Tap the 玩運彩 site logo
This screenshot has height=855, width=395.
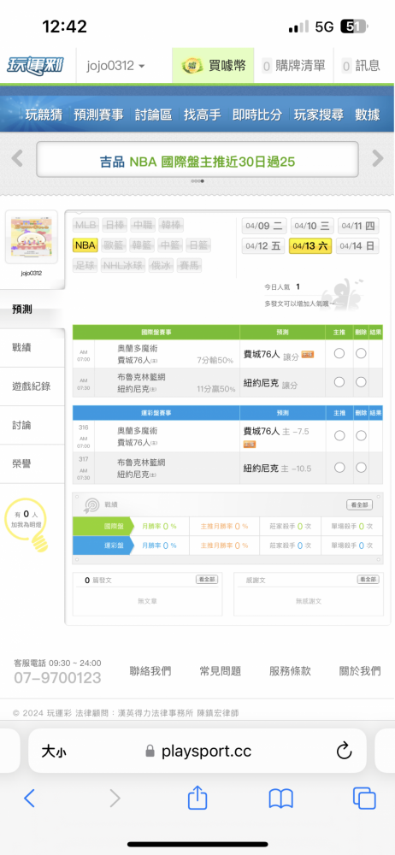35,66
